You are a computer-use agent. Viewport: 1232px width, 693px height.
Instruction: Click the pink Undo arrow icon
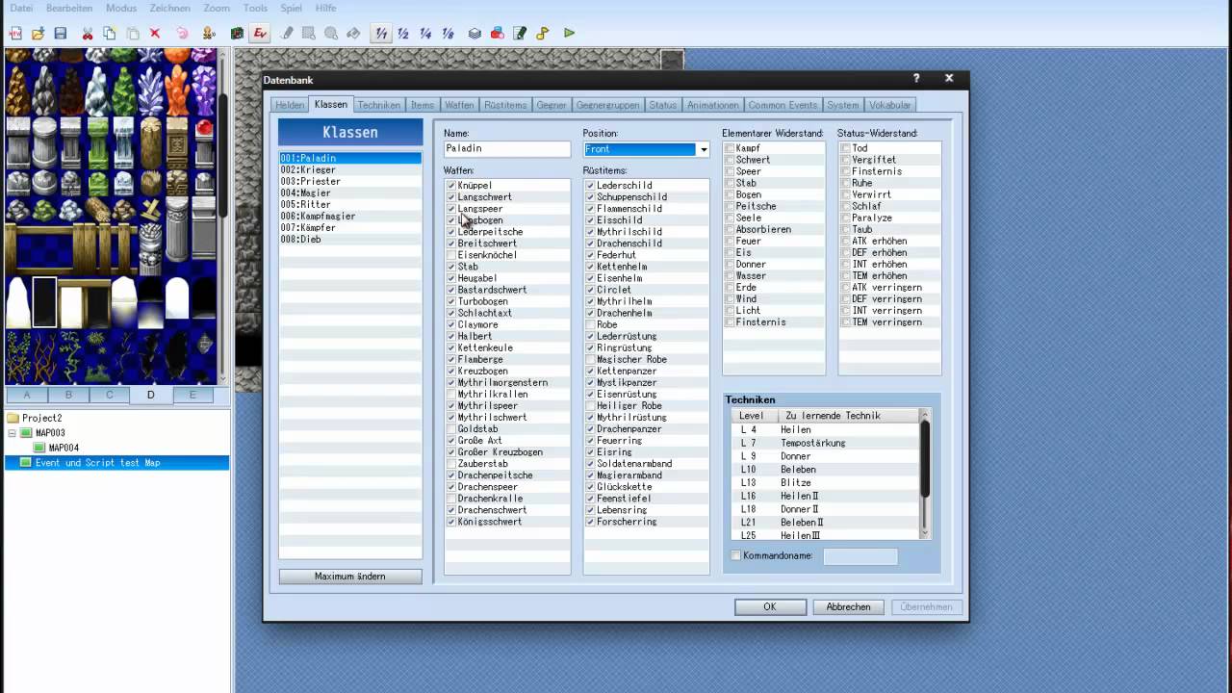[x=182, y=33]
